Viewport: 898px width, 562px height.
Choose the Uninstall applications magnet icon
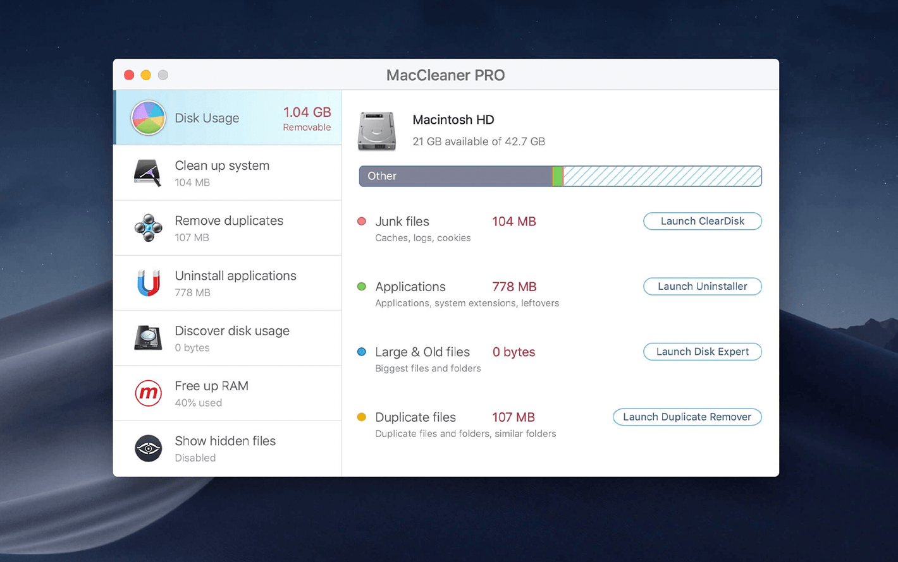148,282
